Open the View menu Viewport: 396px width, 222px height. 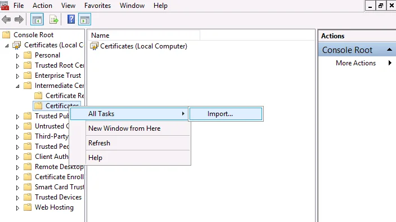68,6
